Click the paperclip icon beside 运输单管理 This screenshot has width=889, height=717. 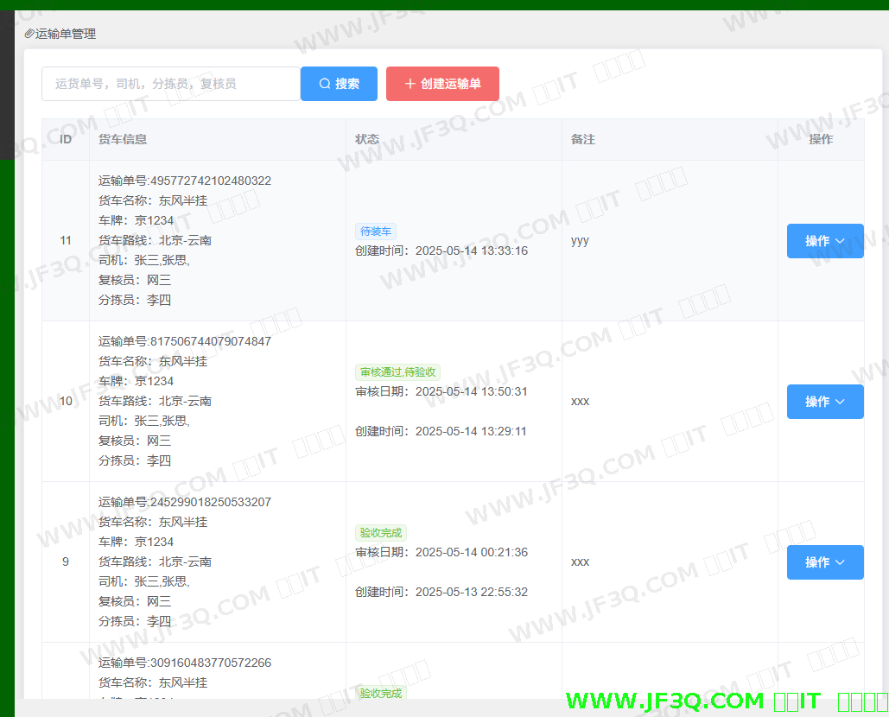(29, 34)
